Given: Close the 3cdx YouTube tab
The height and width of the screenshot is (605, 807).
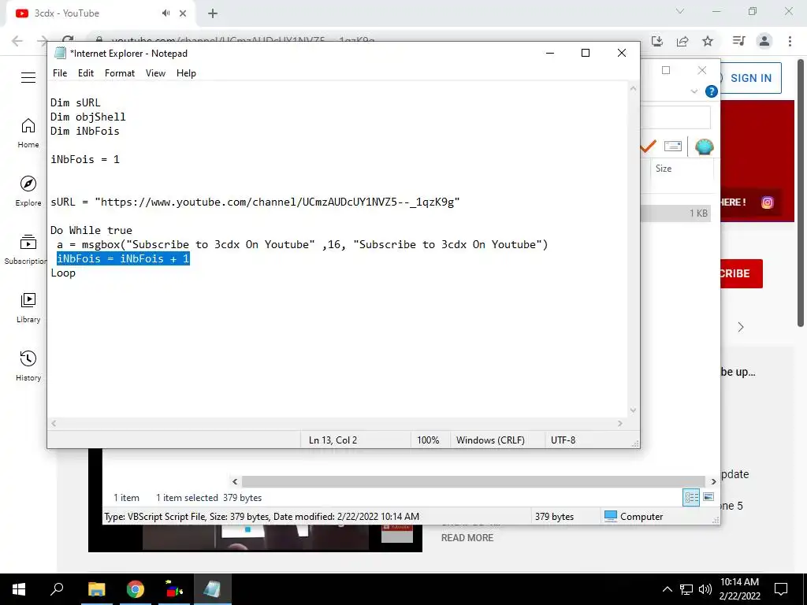Looking at the screenshot, I should tap(183, 13).
